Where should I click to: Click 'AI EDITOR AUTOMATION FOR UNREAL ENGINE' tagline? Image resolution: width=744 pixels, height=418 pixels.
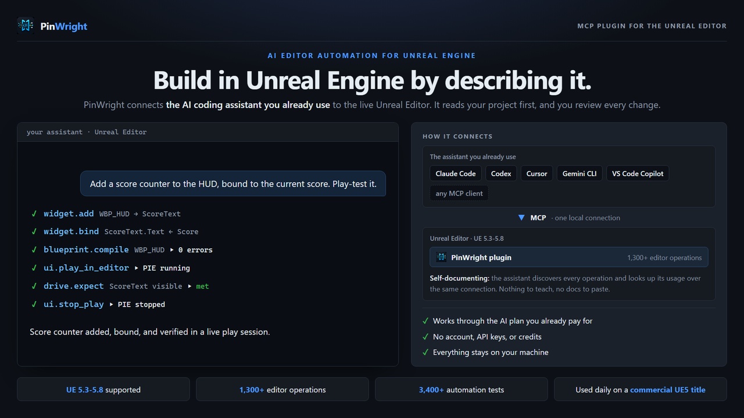coord(372,56)
